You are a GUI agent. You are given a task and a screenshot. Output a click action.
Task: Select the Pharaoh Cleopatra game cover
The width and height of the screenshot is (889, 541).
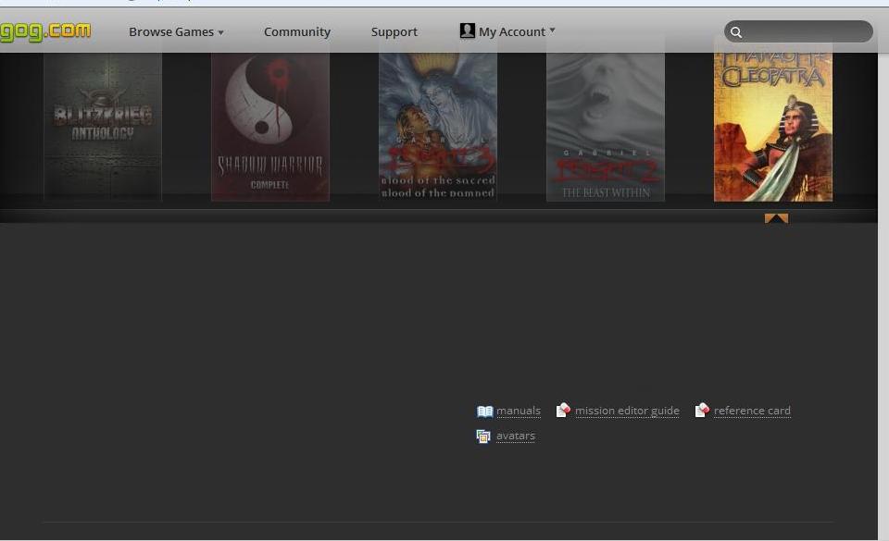(773, 127)
